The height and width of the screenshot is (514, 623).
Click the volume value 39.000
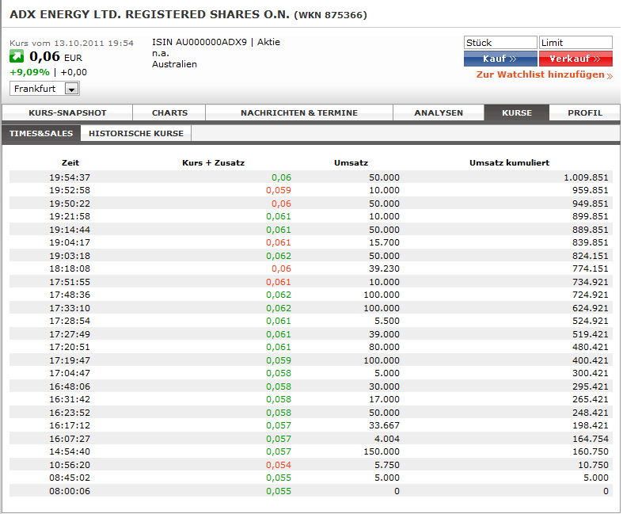click(x=384, y=334)
